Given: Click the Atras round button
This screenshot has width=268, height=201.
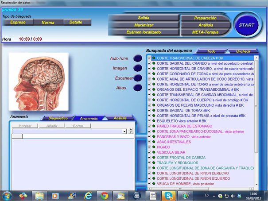Looking at the screenshot, I should (137, 88).
